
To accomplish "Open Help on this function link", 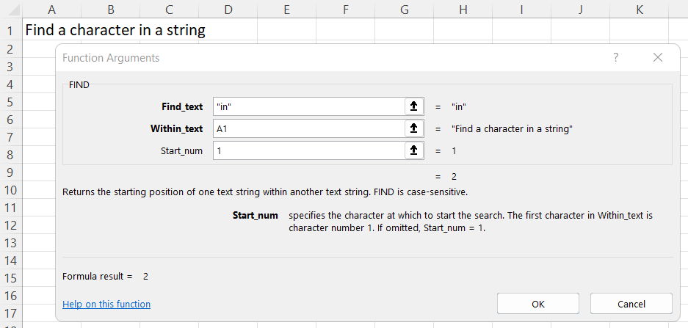I will 106,304.
